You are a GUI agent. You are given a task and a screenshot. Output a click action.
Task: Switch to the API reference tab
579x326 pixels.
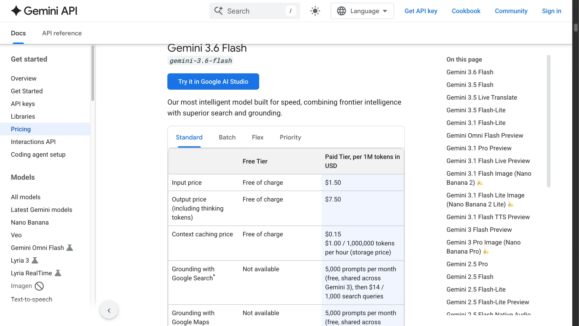click(62, 33)
